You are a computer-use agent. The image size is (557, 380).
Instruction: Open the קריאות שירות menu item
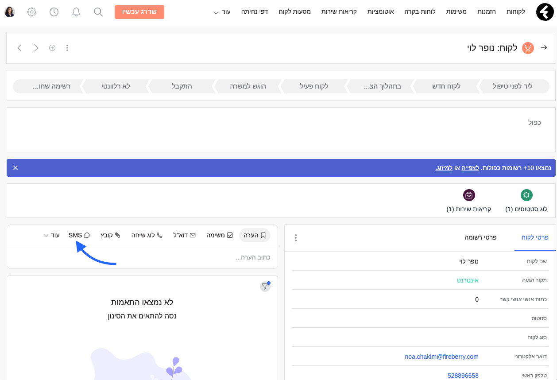339,12
